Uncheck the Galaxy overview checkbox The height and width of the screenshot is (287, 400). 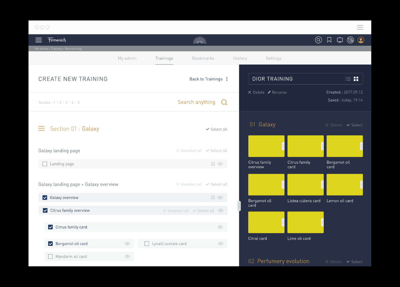click(x=45, y=197)
